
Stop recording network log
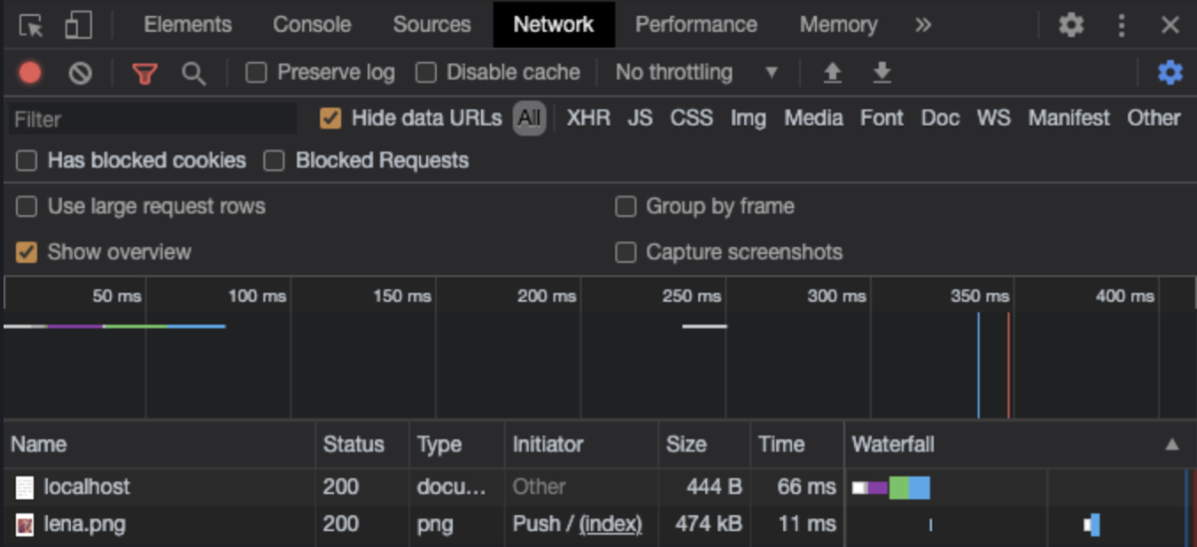coord(30,73)
